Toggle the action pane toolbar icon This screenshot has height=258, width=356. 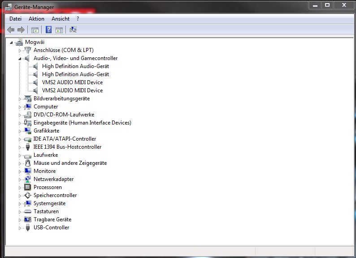point(59,30)
